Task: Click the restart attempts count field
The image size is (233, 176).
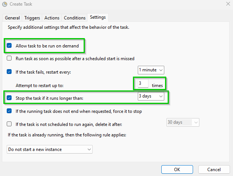Action: (x=143, y=83)
